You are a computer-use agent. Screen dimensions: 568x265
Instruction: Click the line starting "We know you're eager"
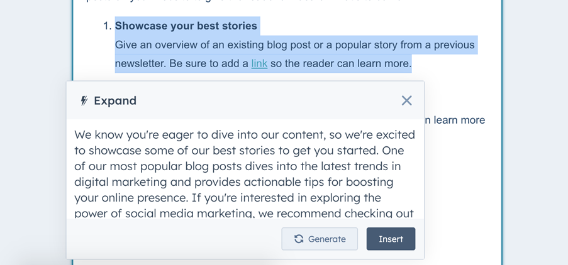245,135
